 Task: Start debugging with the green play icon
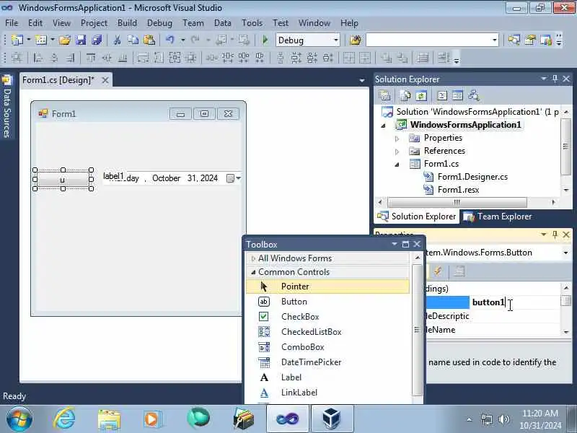(265, 40)
